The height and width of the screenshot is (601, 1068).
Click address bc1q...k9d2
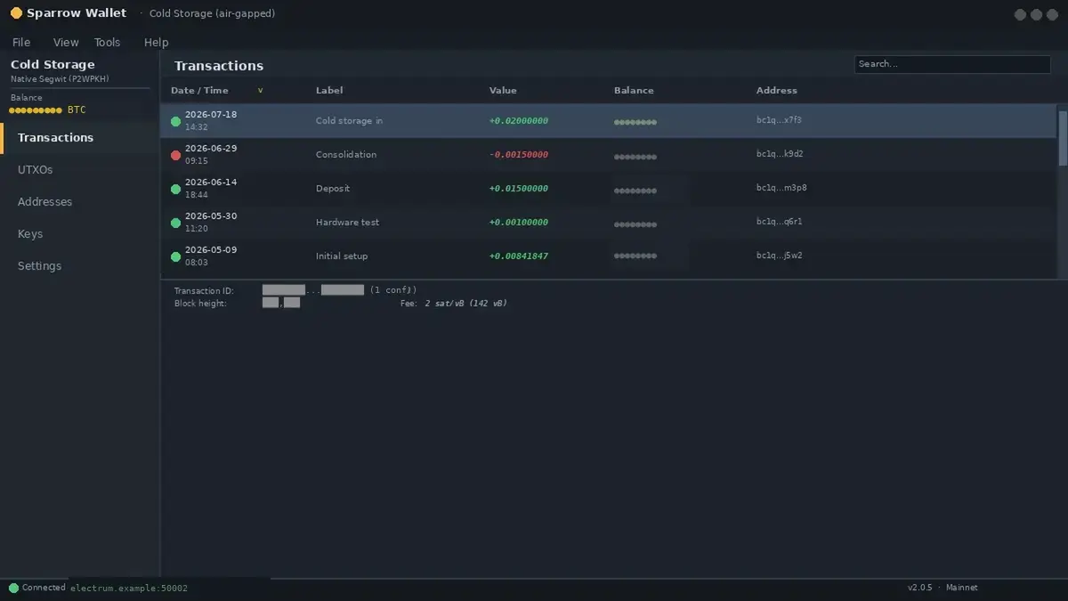point(780,154)
